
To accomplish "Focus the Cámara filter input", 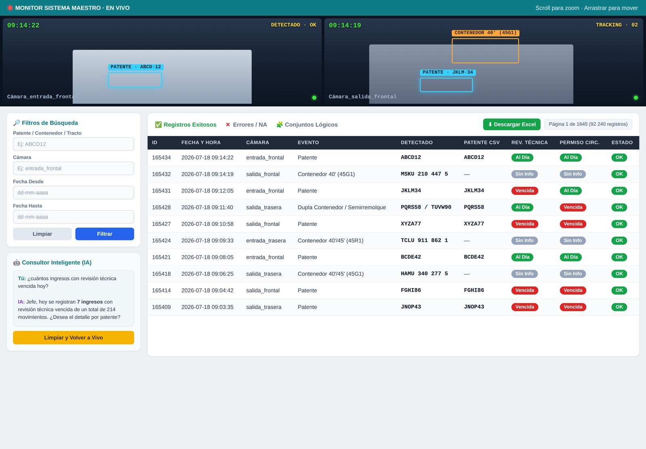I will tap(73, 169).
